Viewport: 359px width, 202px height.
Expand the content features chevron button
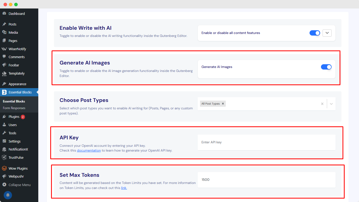tap(327, 33)
